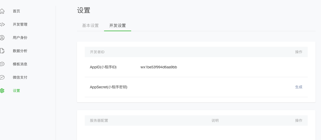Navigate to 微信支付 in the sidebar

tap(20, 77)
